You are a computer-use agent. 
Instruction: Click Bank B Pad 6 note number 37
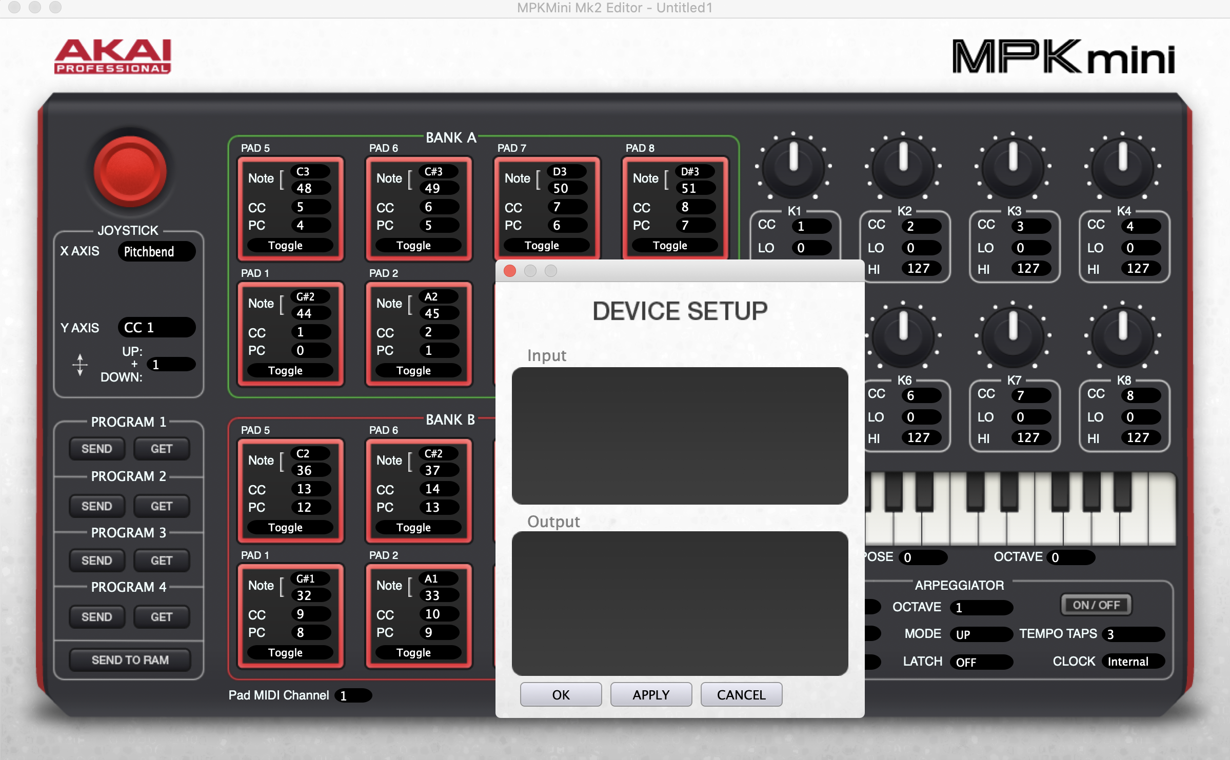(439, 470)
